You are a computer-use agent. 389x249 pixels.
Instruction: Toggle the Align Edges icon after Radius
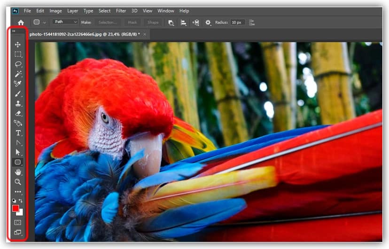click(x=252, y=23)
